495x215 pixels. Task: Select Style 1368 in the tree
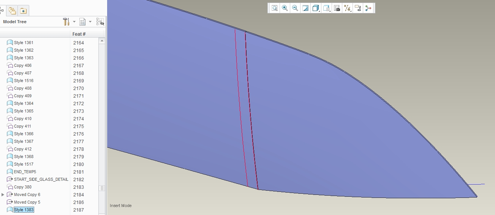click(24, 157)
